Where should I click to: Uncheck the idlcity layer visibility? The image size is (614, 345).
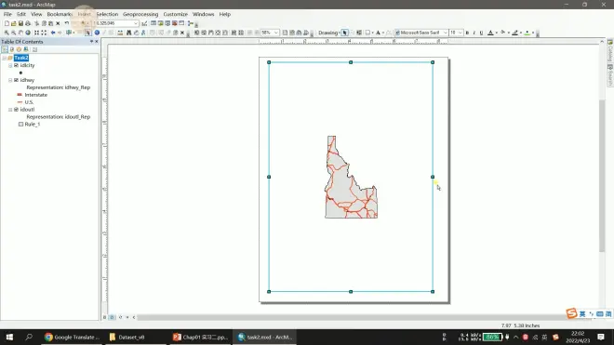16,65
